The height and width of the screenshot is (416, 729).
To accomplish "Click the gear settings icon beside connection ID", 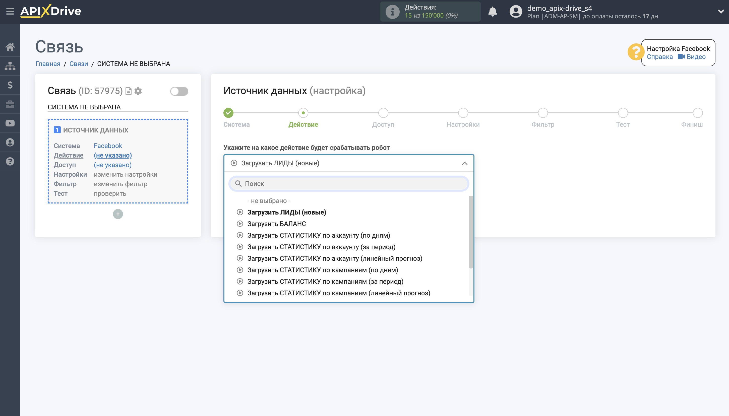I will tap(138, 91).
